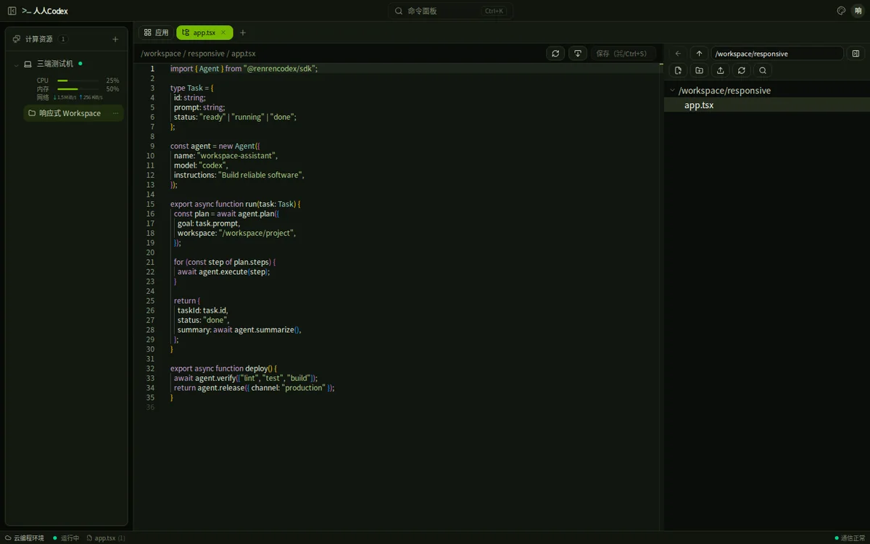Go up one directory level
870x544 pixels.
coord(699,53)
